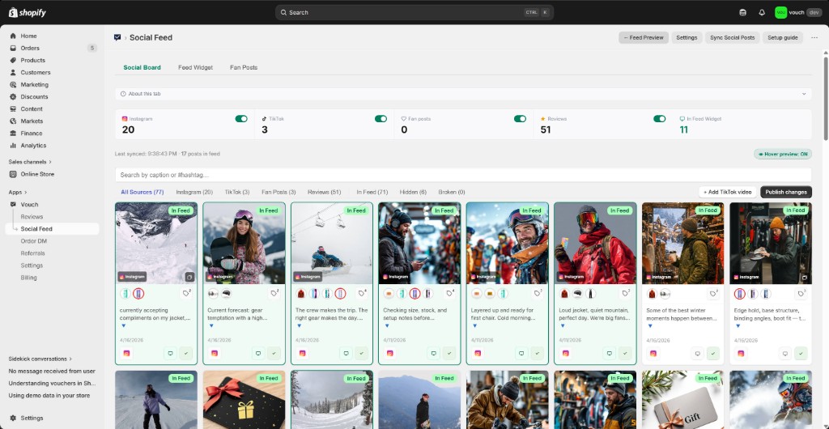This screenshot has height=429, width=829.
Task: Expand caption of 'Checking size, stock' card
Action: (x=388, y=326)
